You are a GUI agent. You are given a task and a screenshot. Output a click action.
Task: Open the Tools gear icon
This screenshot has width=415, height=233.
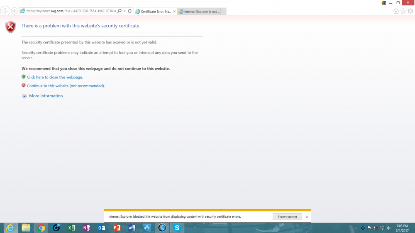(x=410, y=11)
